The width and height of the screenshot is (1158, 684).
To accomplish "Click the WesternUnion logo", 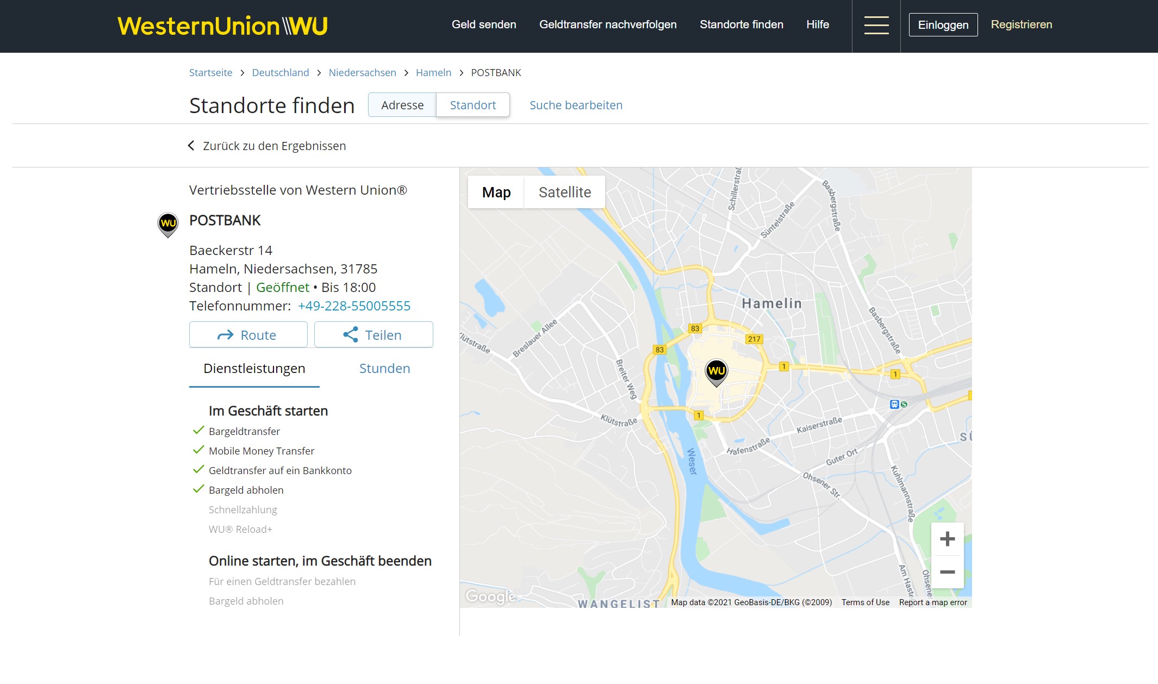I will click(222, 26).
